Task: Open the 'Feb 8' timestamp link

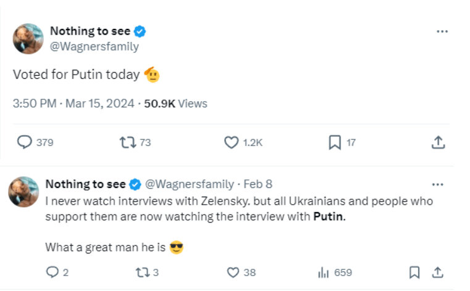Action: pyautogui.click(x=258, y=184)
